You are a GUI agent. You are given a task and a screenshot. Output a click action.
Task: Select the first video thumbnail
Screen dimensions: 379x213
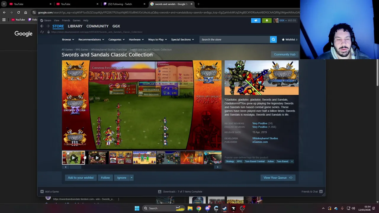(73, 158)
